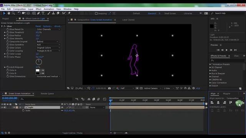Expand the Blur & Sharpen effects category
The image size is (246, 138).
[x=210, y=74]
